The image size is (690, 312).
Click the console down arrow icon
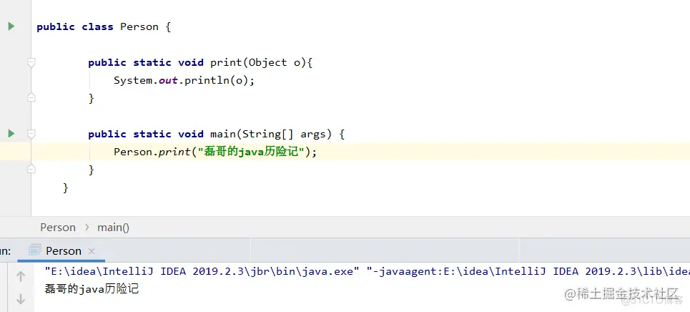[x=21, y=300]
